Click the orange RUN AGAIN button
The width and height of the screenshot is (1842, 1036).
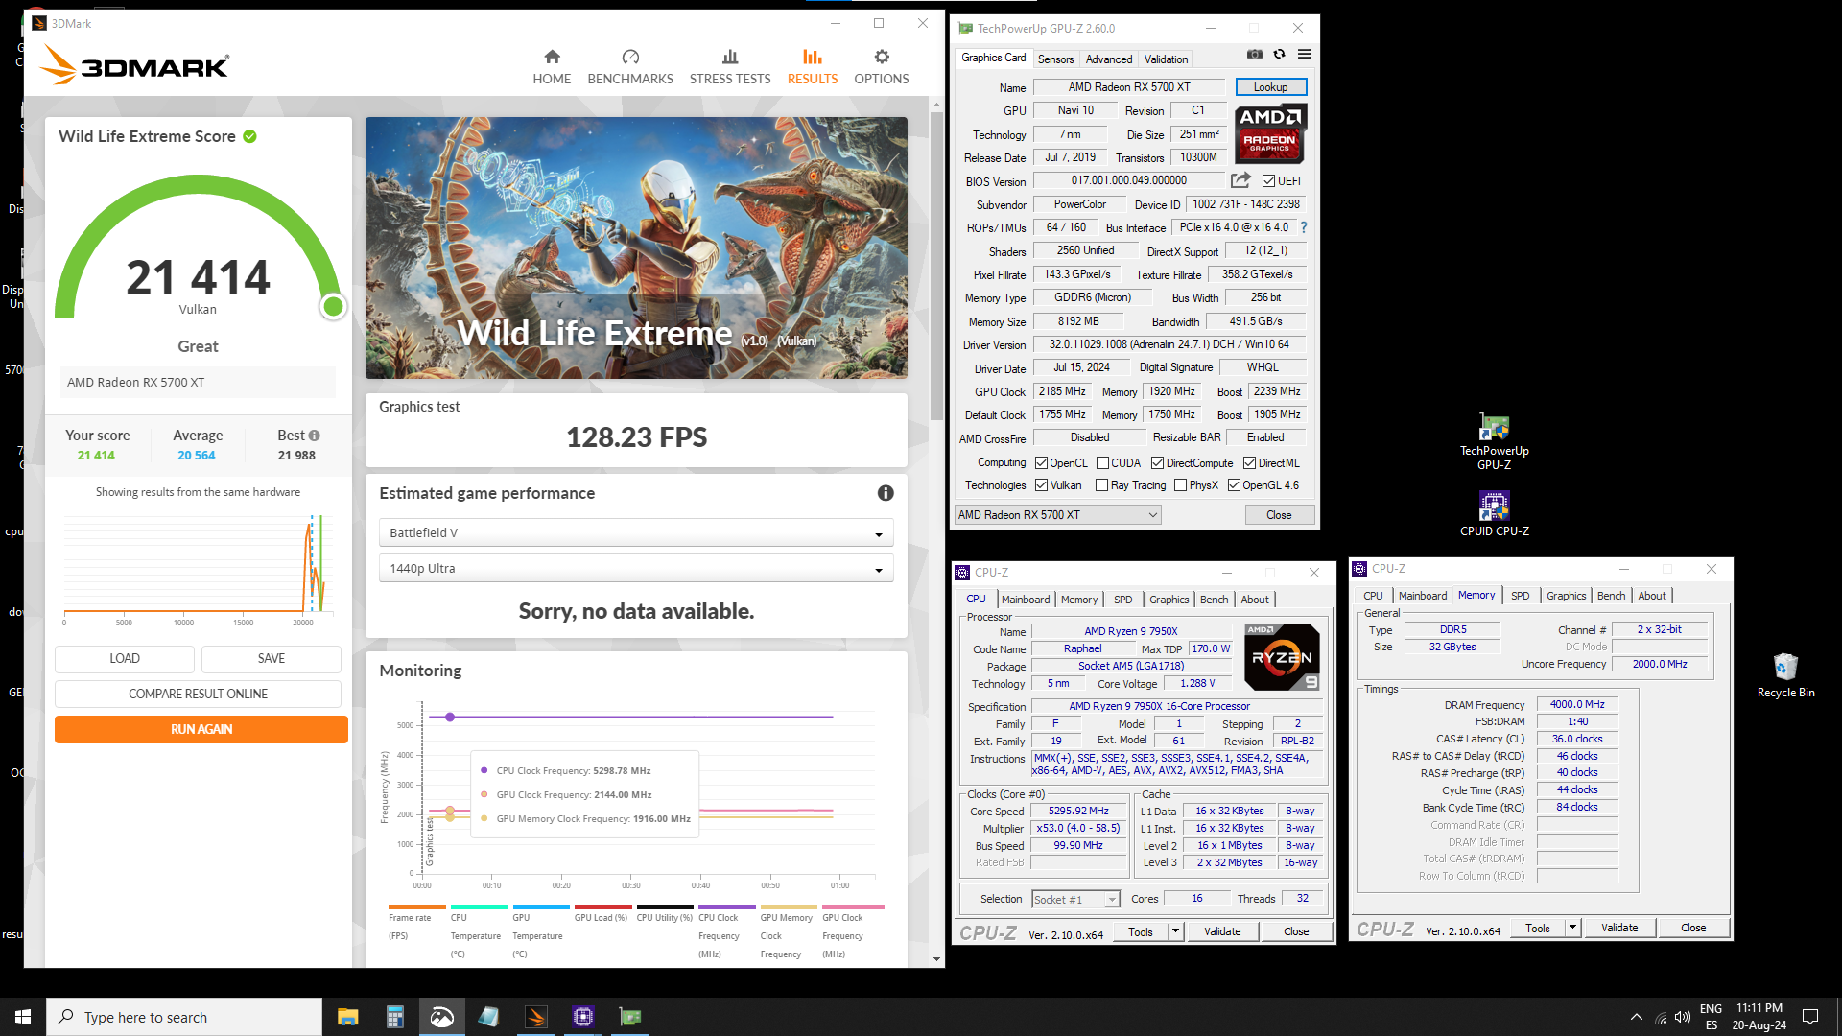coord(201,729)
